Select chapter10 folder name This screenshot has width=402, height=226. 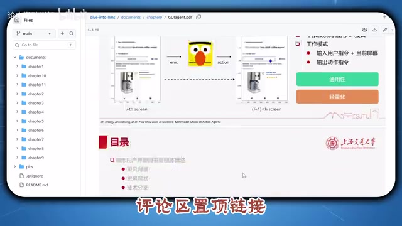coord(37,75)
